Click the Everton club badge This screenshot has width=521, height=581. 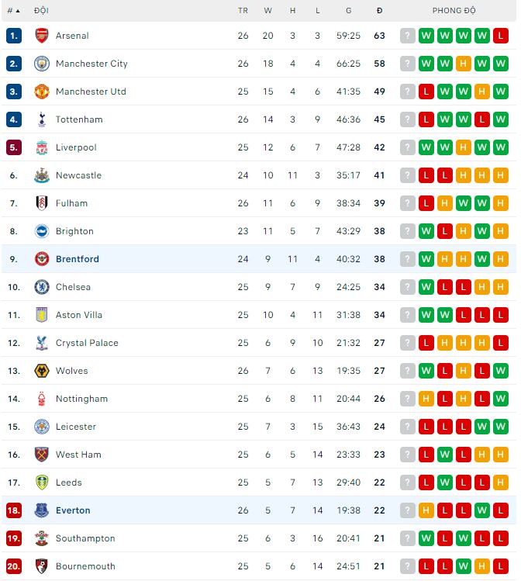(41, 510)
